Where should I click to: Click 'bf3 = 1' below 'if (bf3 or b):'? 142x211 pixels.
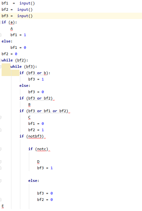pos(36,79)
